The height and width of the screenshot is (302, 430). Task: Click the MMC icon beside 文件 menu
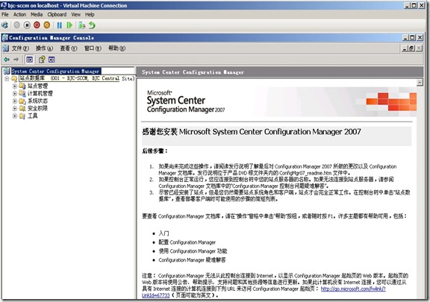(5, 48)
